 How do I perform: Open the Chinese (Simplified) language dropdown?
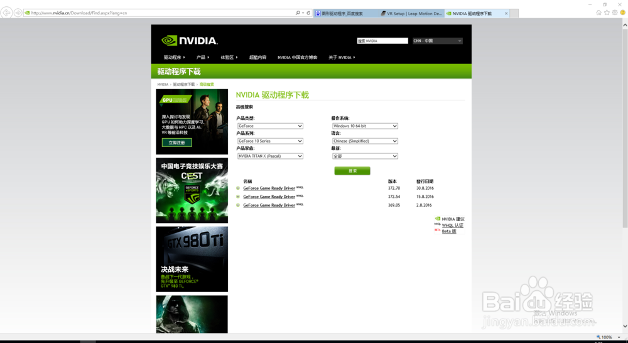tap(365, 141)
